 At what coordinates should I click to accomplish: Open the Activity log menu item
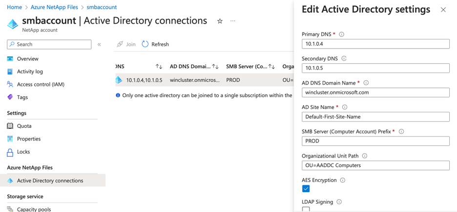pos(30,71)
